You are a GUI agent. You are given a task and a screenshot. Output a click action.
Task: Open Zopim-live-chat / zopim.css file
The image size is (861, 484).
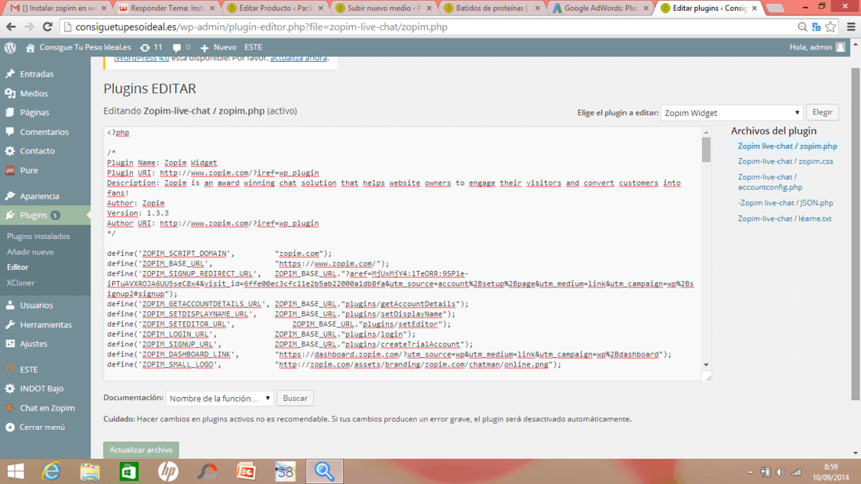(x=785, y=161)
